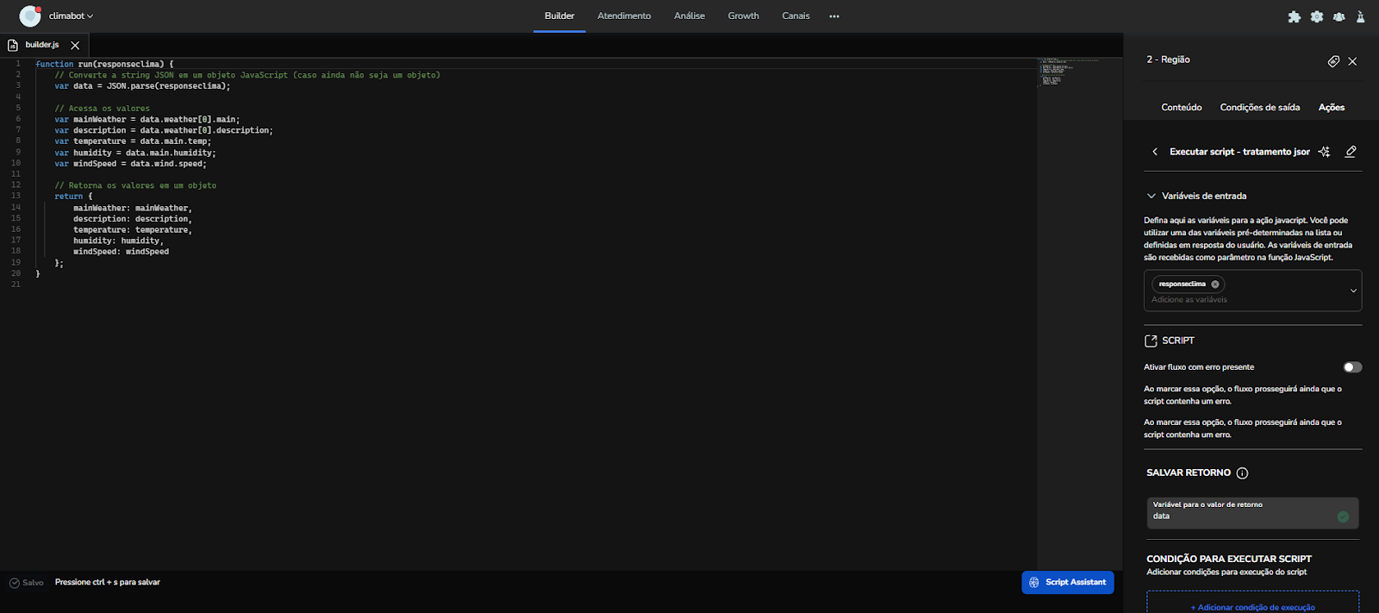Enable 'Ativar fluxo com erro presente' switch
The width and height of the screenshot is (1379, 613).
tap(1352, 367)
